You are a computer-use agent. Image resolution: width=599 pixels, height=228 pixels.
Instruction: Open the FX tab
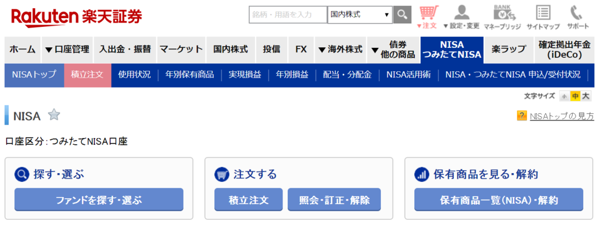[x=301, y=50]
